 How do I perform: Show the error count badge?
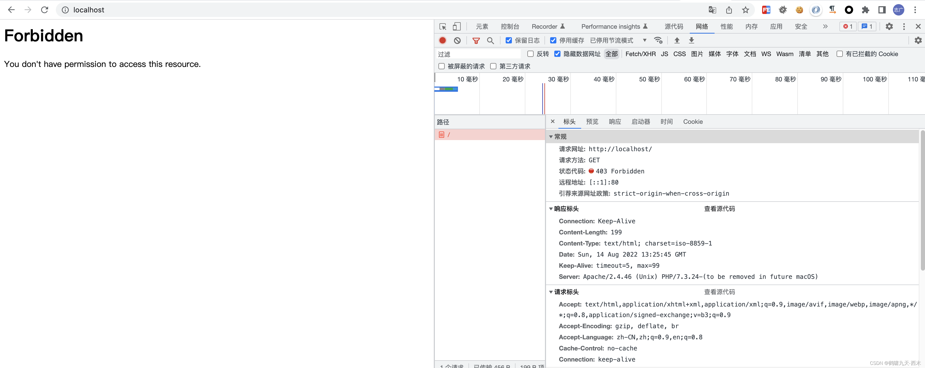pos(848,27)
